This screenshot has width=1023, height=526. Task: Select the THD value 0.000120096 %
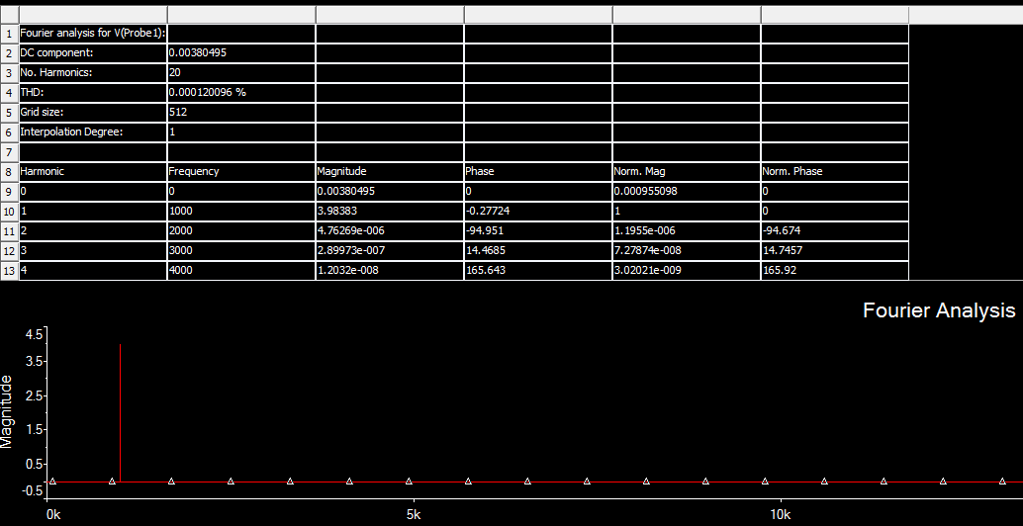tap(241, 93)
